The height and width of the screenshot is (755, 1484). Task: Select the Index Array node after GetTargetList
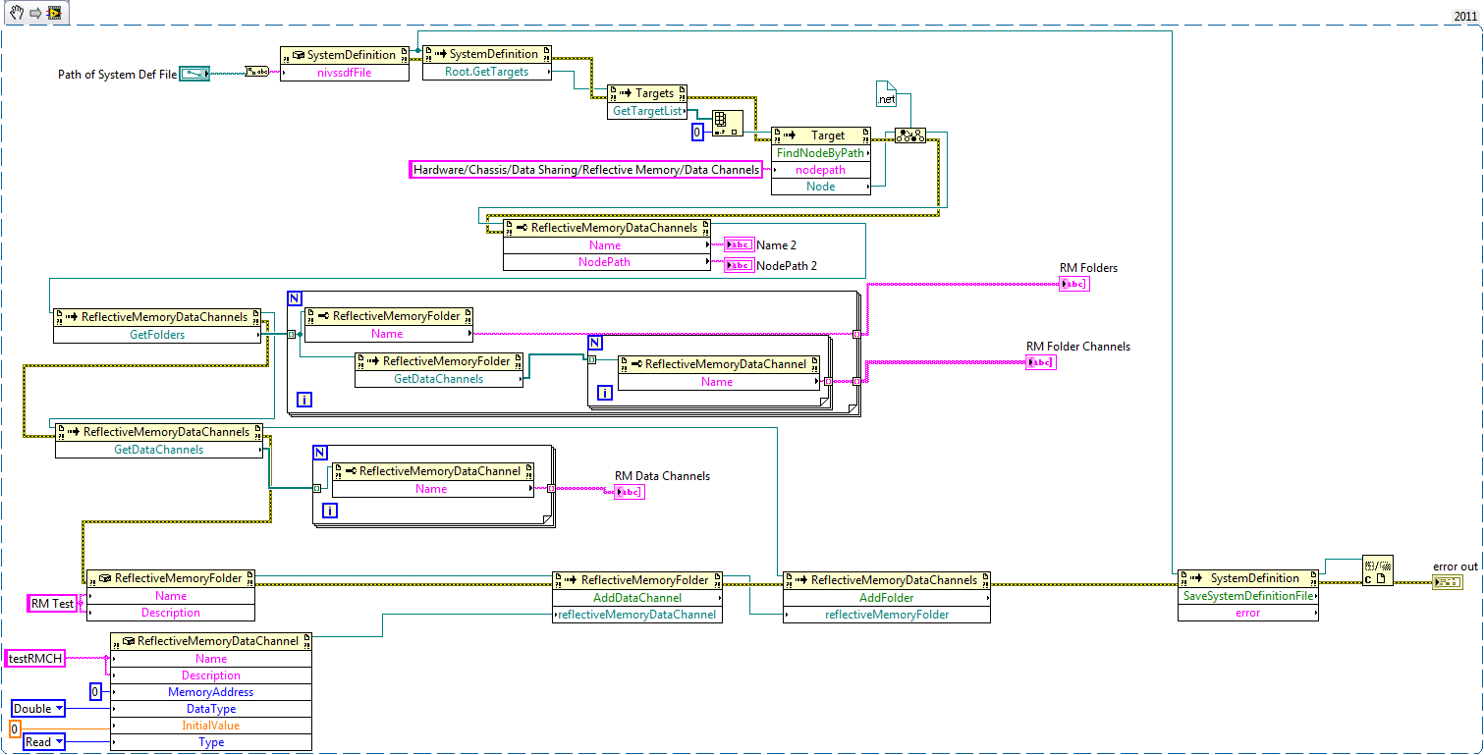coord(727,124)
